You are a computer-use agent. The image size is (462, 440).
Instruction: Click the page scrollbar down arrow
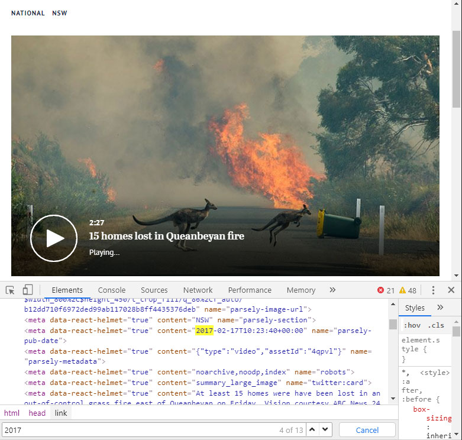pyautogui.click(x=457, y=276)
